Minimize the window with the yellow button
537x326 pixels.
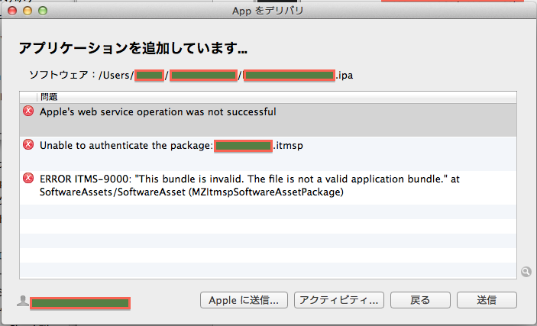click(x=27, y=11)
